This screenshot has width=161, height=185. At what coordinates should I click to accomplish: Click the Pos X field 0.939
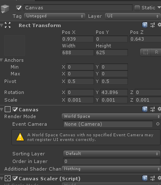click(78, 39)
